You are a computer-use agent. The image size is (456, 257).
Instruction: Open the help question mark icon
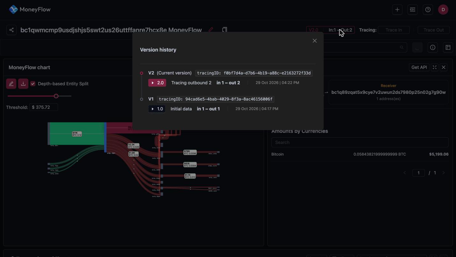pos(428,10)
